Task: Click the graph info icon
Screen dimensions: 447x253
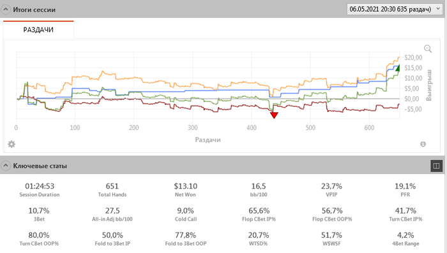Action: point(423,144)
